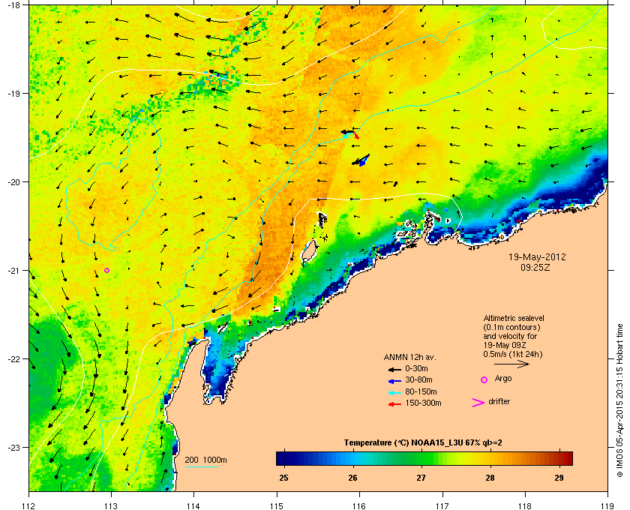
Task: Click the '200 1000m' bathymetry label
Action: (x=205, y=460)
